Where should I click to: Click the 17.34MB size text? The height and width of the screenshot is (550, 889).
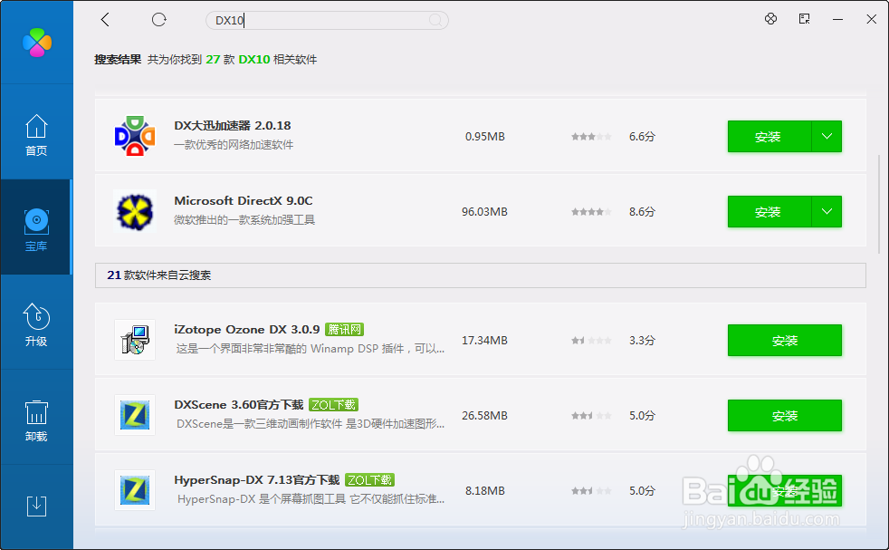[484, 341]
